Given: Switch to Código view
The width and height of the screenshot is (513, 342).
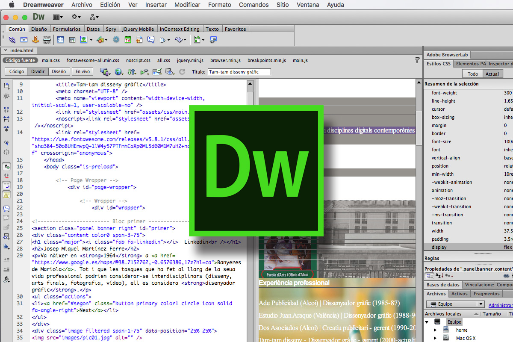Looking at the screenshot, I should coord(17,72).
